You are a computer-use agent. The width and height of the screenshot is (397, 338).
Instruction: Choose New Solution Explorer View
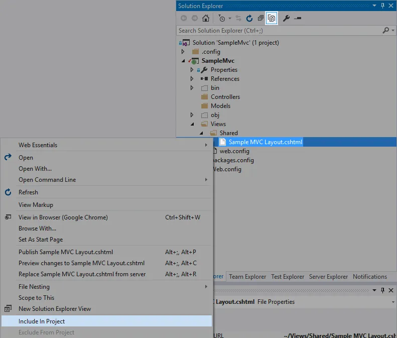(x=106, y=309)
